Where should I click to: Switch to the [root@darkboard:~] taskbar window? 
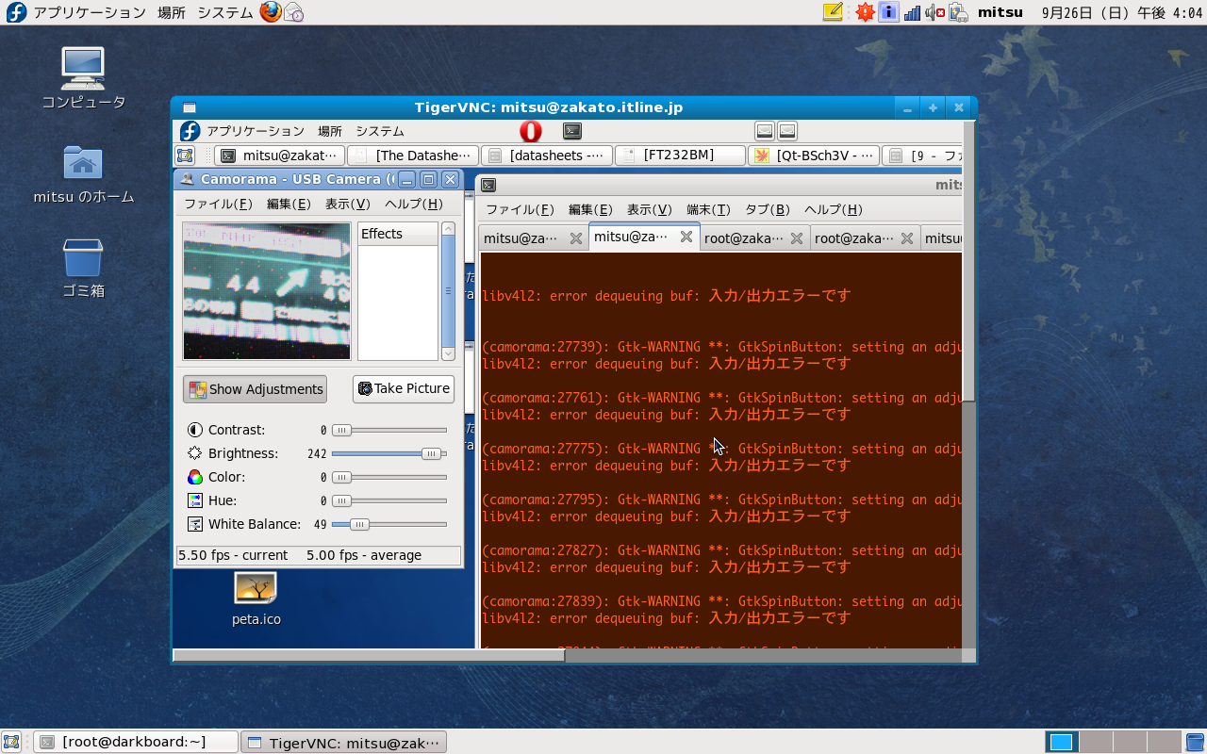(135, 742)
